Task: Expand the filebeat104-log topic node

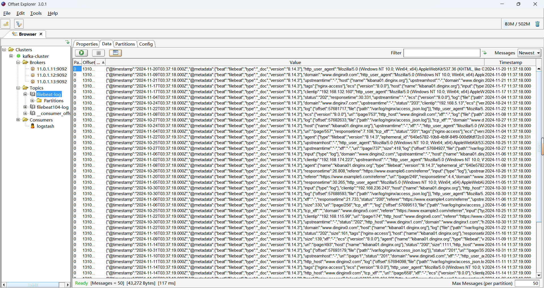Action: point(25,107)
